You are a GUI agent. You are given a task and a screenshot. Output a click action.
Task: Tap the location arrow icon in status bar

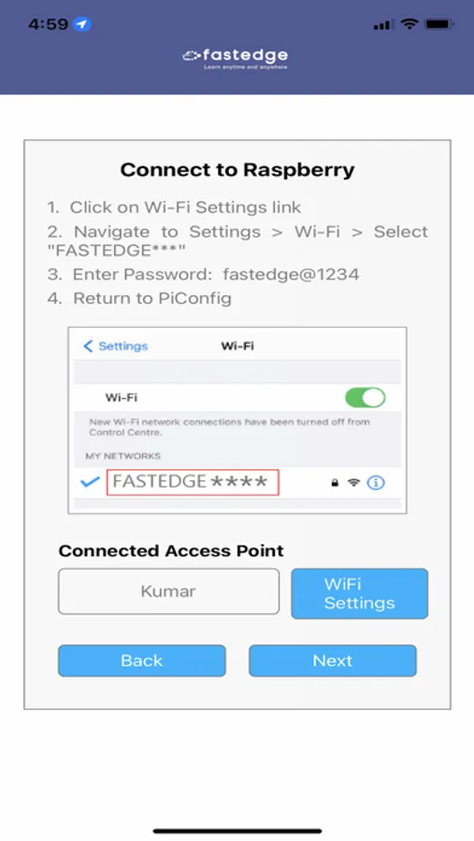(x=82, y=24)
